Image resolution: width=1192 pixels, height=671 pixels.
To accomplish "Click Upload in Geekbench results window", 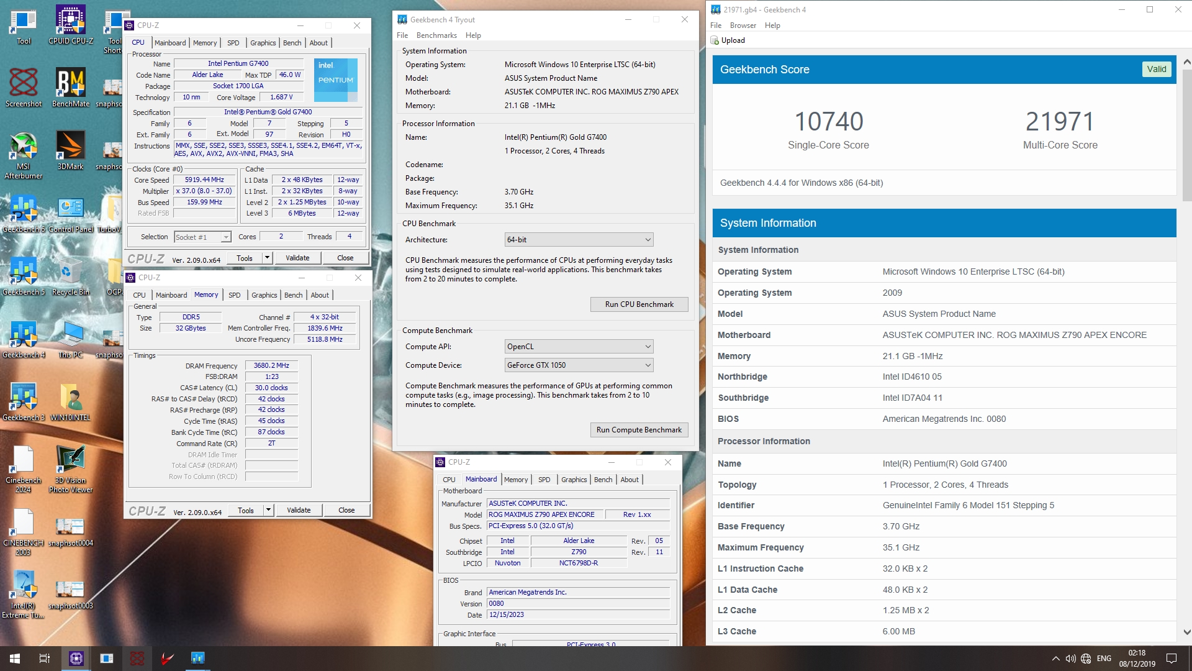I will pyautogui.click(x=728, y=40).
